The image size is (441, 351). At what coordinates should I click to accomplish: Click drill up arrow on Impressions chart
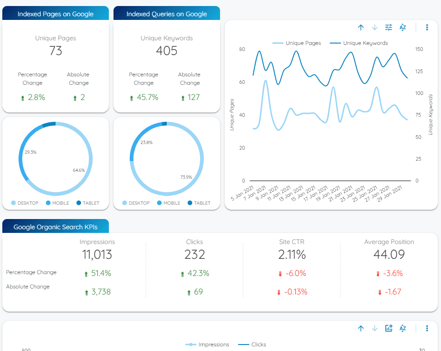[x=361, y=328]
